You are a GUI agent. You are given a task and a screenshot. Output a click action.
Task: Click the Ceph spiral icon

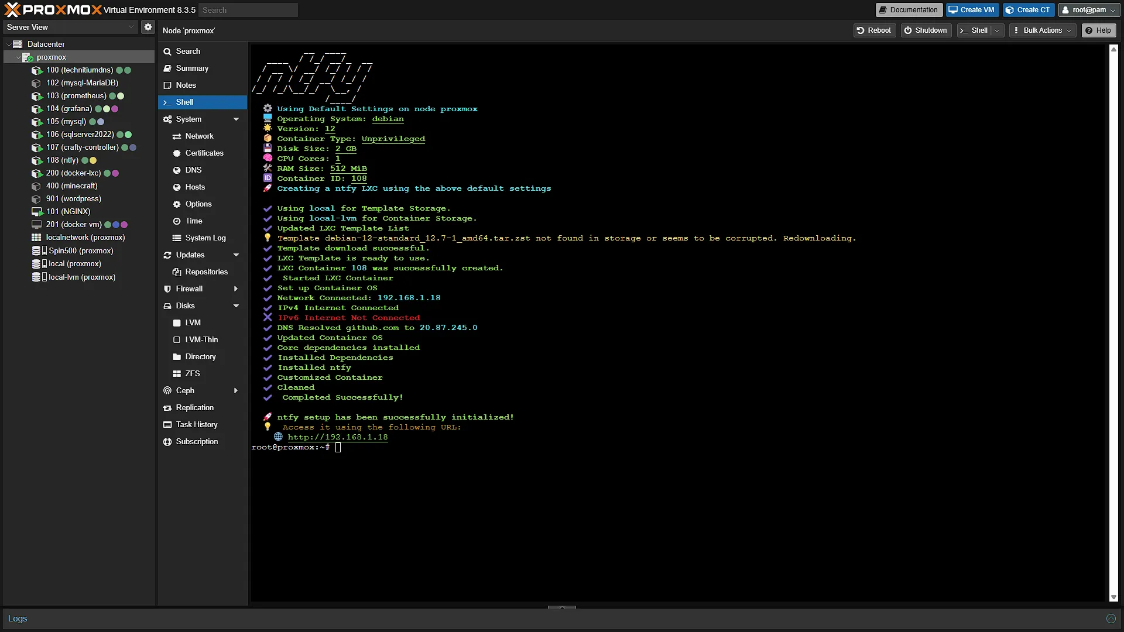tap(167, 391)
